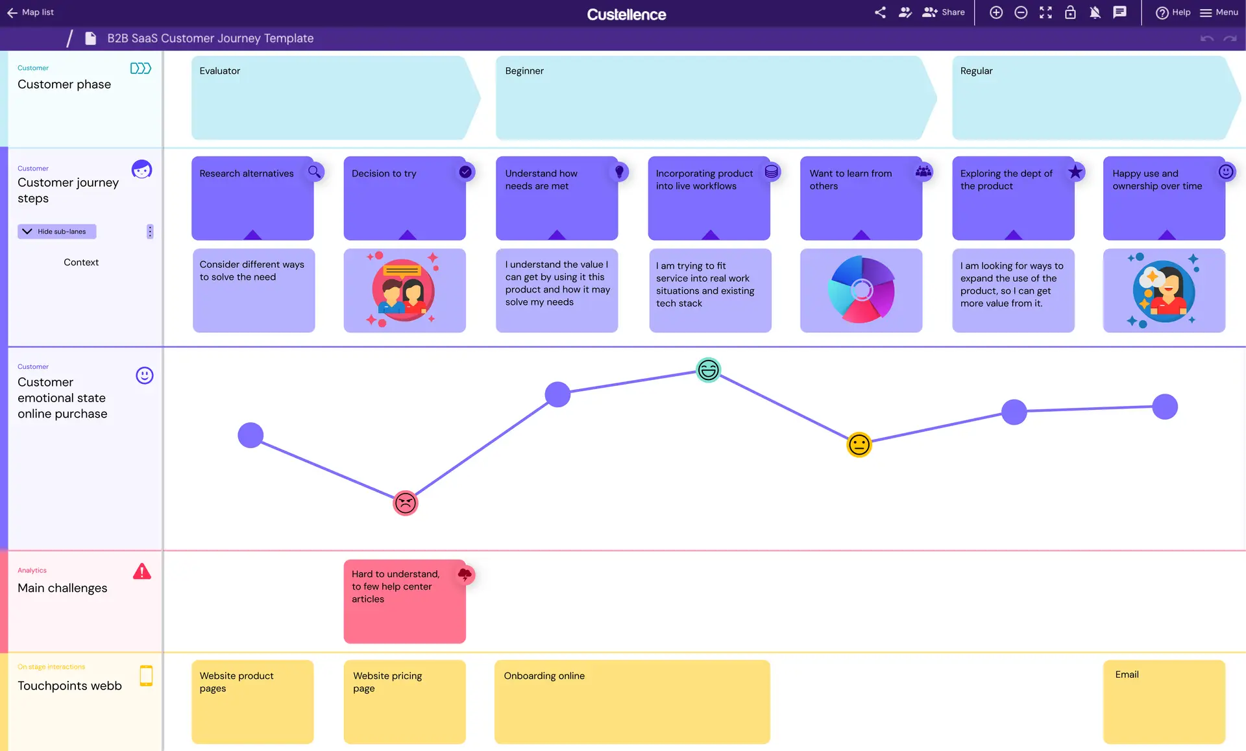Click the magnifier icon on Research alternatives

315,172
